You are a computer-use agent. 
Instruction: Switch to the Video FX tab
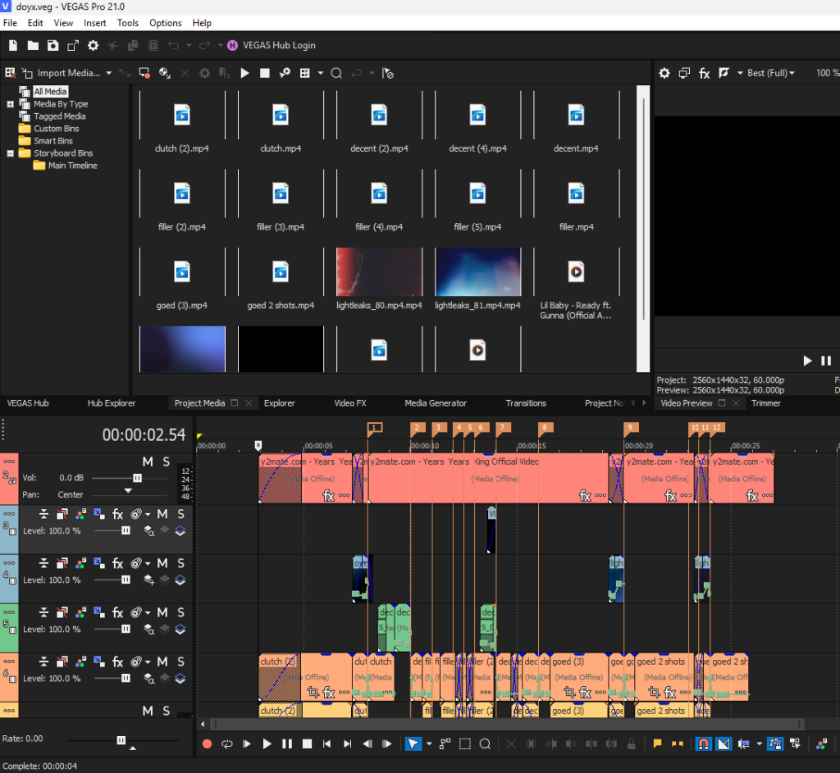[x=350, y=403]
